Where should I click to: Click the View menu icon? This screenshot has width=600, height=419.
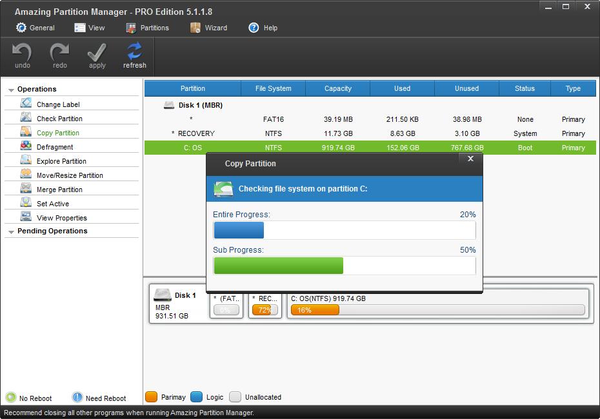(x=79, y=28)
